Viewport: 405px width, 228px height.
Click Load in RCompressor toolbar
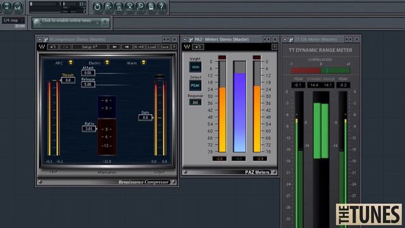pyautogui.click(x=152, y=47)
